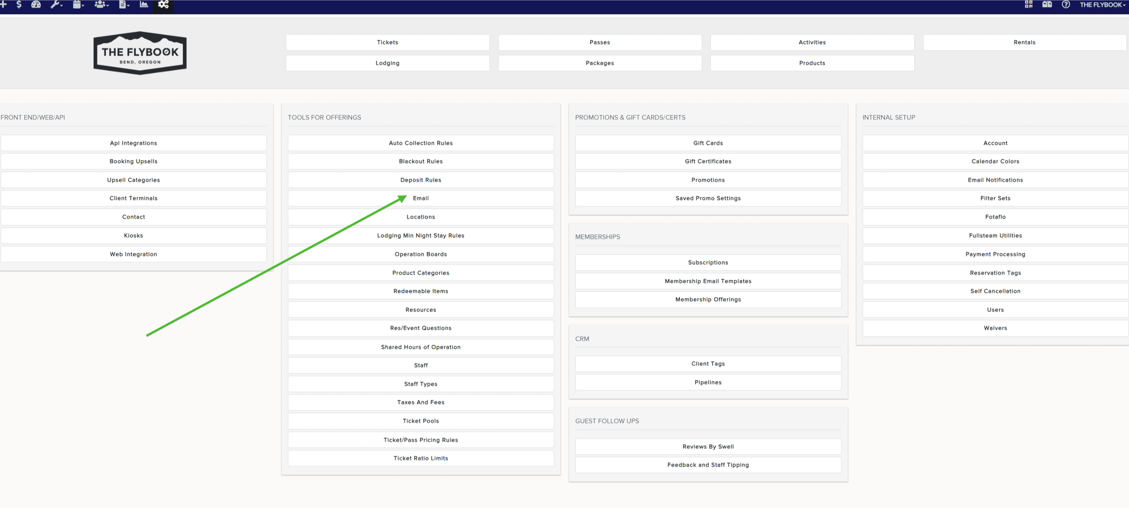
Task: Click the plus icon in the top bar
Action: 3,5
